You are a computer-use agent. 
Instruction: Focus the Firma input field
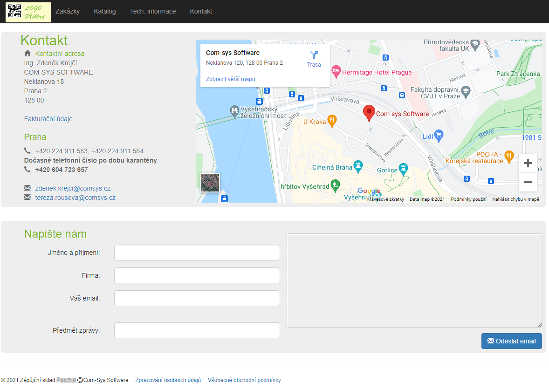197,275
